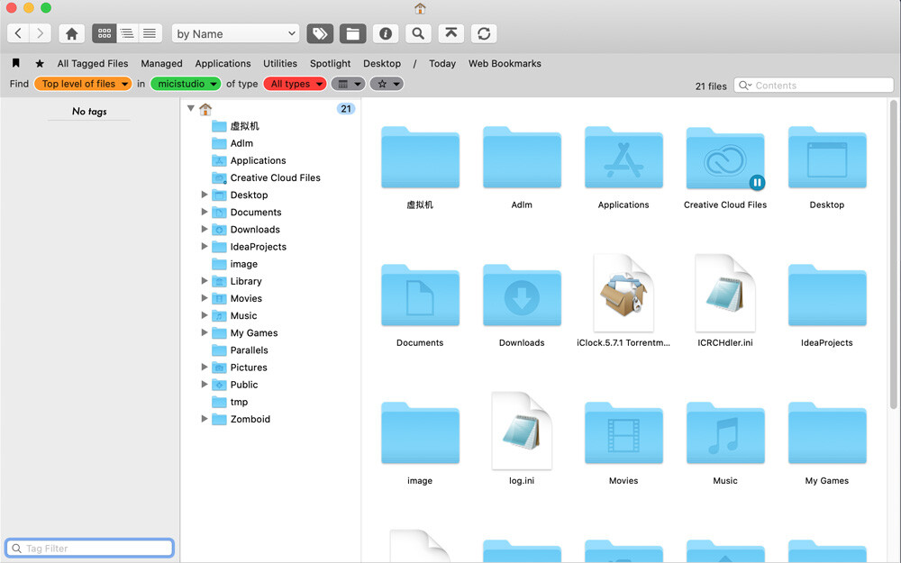Expand the Documents folder in tree
The width and height of the screenshot is (901, 563).
coord(204,212)
